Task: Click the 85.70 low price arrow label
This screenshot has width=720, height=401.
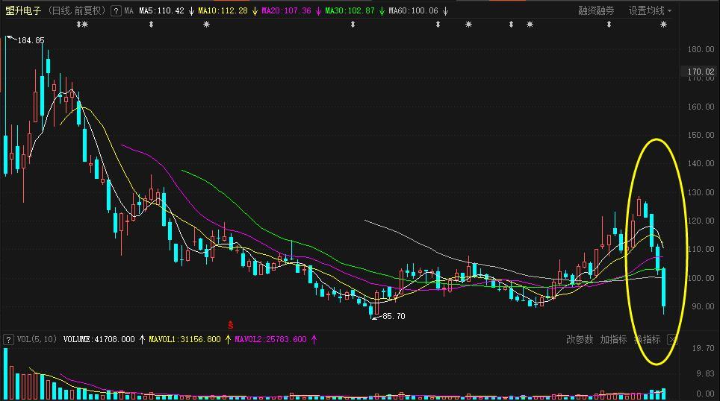Action: (x=393, y=317)
